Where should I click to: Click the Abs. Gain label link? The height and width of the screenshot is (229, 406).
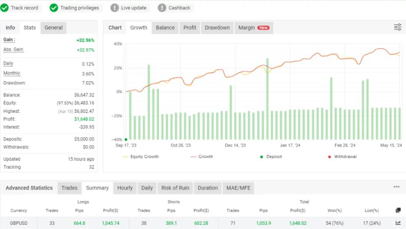coord(13,50)
